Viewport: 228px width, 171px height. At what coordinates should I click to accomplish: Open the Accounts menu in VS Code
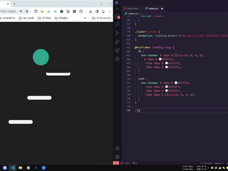click(117, 148)
